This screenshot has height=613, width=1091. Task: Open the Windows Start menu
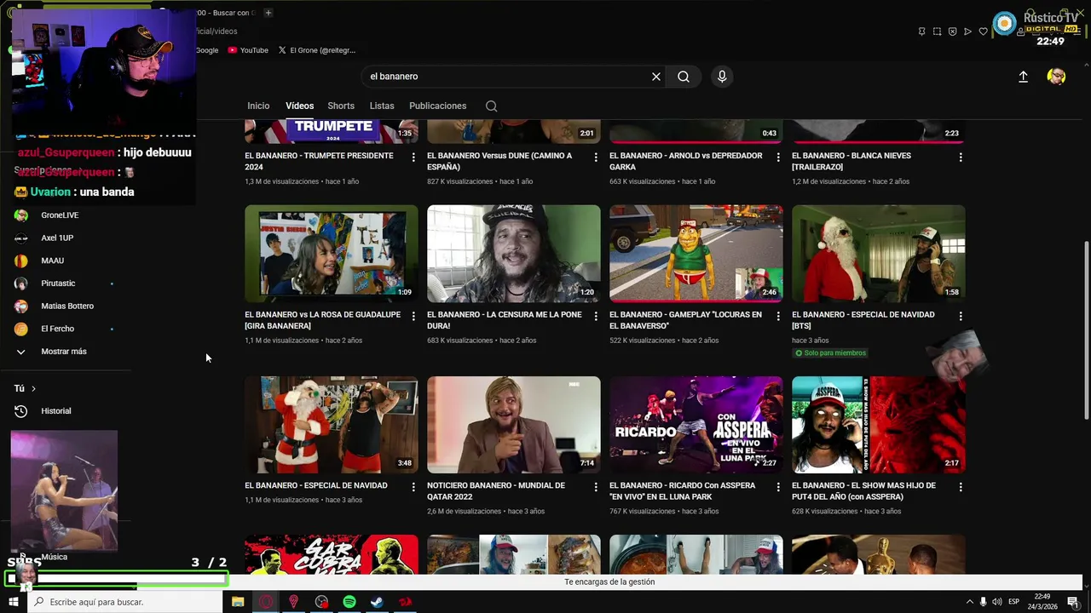[x=13, y=602]
